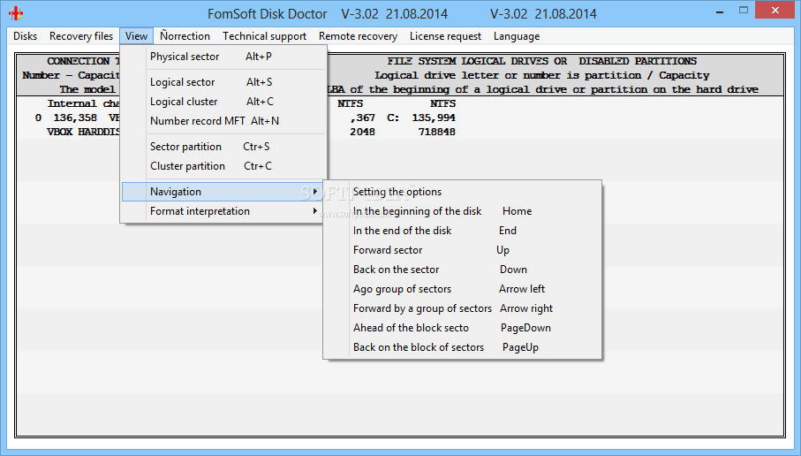Choose Forward sector entry
Image resolution: width=801 pixels, height=456 pixels.
[463, 250]
